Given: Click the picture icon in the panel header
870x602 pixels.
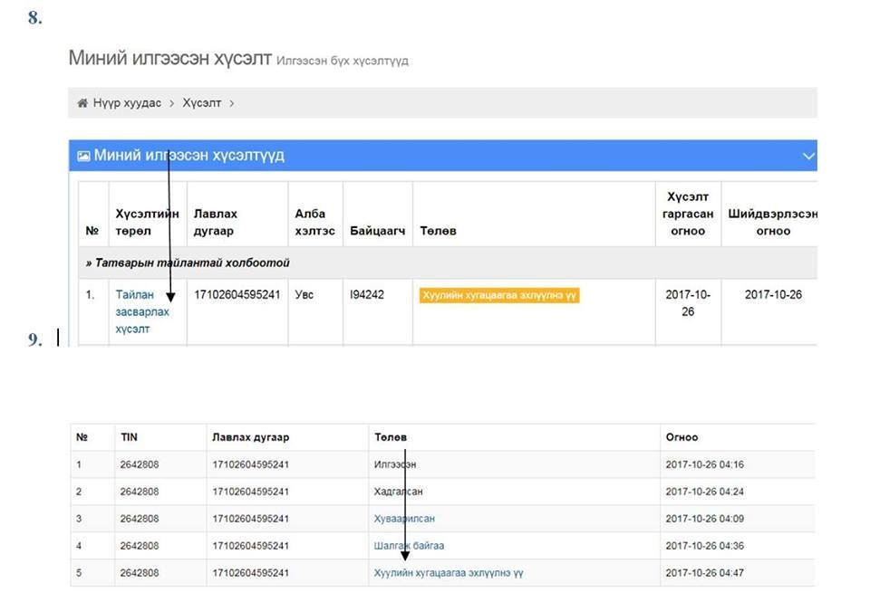Looking at the screenshot, I should pos(83,156).
